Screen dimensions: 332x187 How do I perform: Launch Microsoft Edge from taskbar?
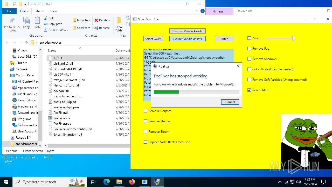coord(107,182)
